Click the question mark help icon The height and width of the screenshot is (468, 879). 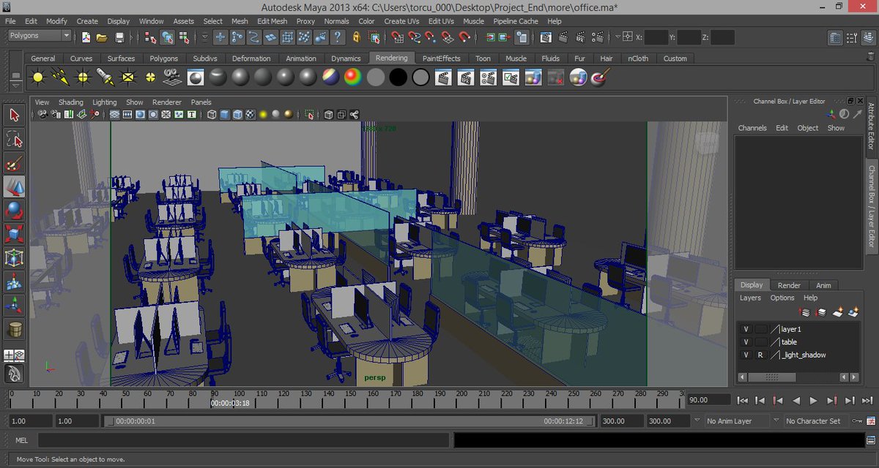pyautogui.click(x=338, y=37)
